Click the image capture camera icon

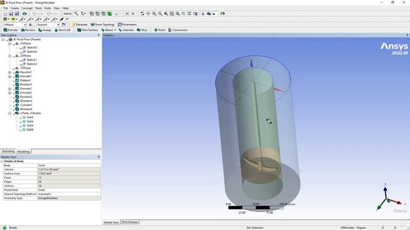click(24, 13)
